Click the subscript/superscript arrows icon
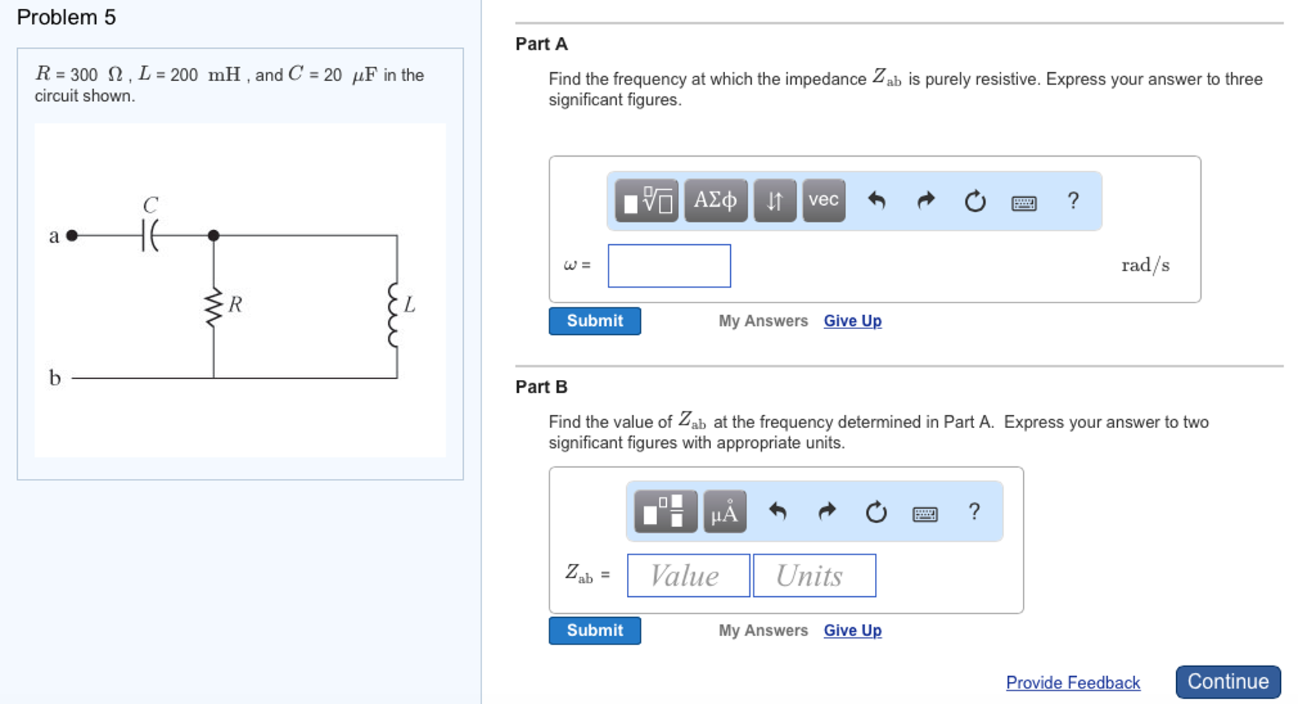1298x704 pixels. coord(773,200)
